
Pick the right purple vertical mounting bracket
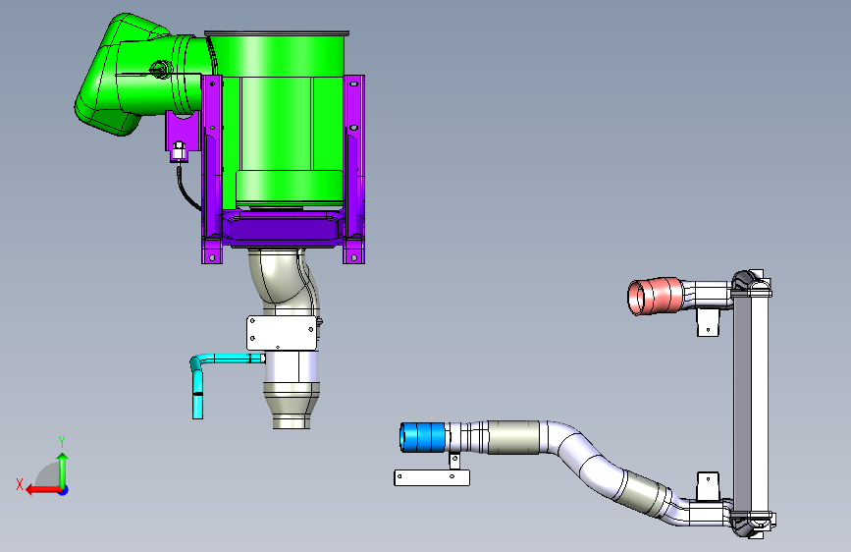coord(354,168)
